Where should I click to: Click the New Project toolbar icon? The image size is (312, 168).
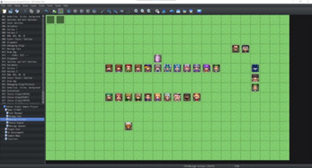coord(4,11)
